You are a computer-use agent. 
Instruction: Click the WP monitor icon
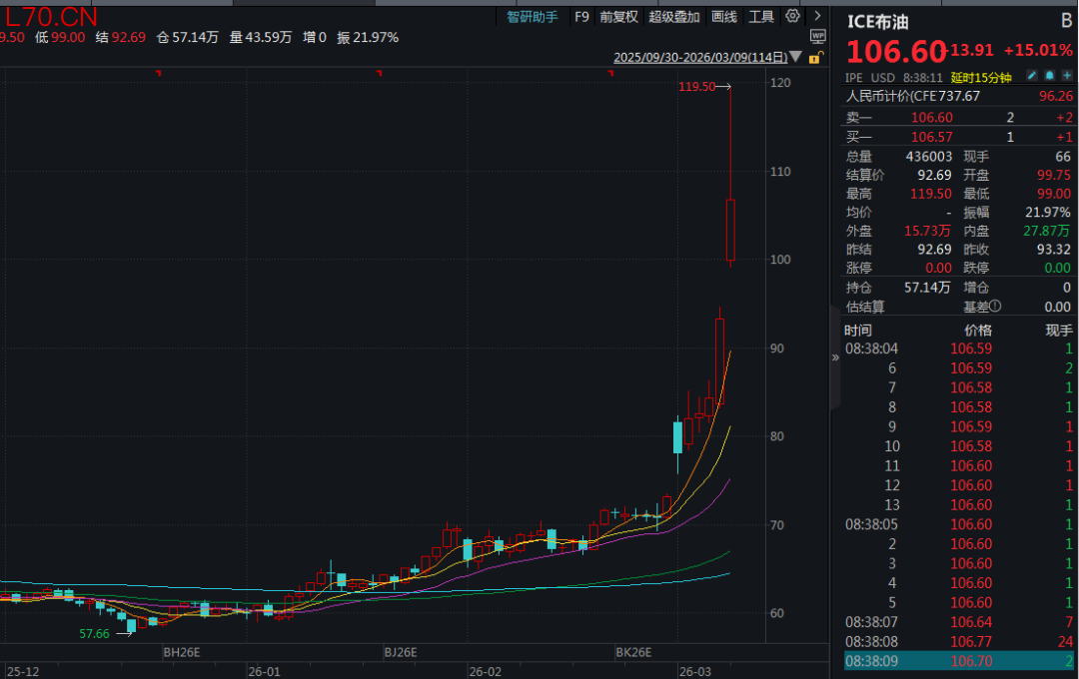pyautogui.click(x=817, y=37)
